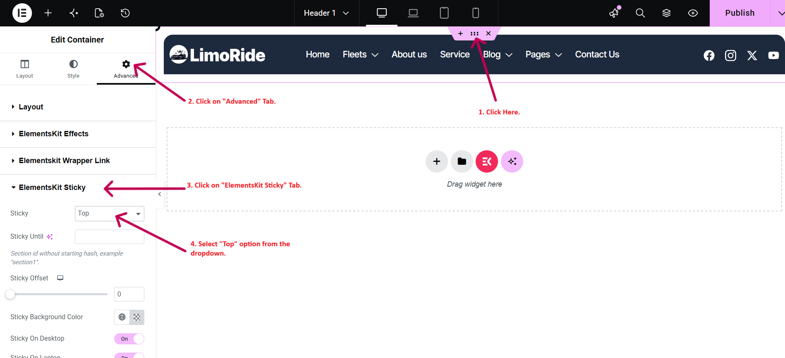Click the X (Twitter) icon in header
Screen dimensions: 785x358
752,55
